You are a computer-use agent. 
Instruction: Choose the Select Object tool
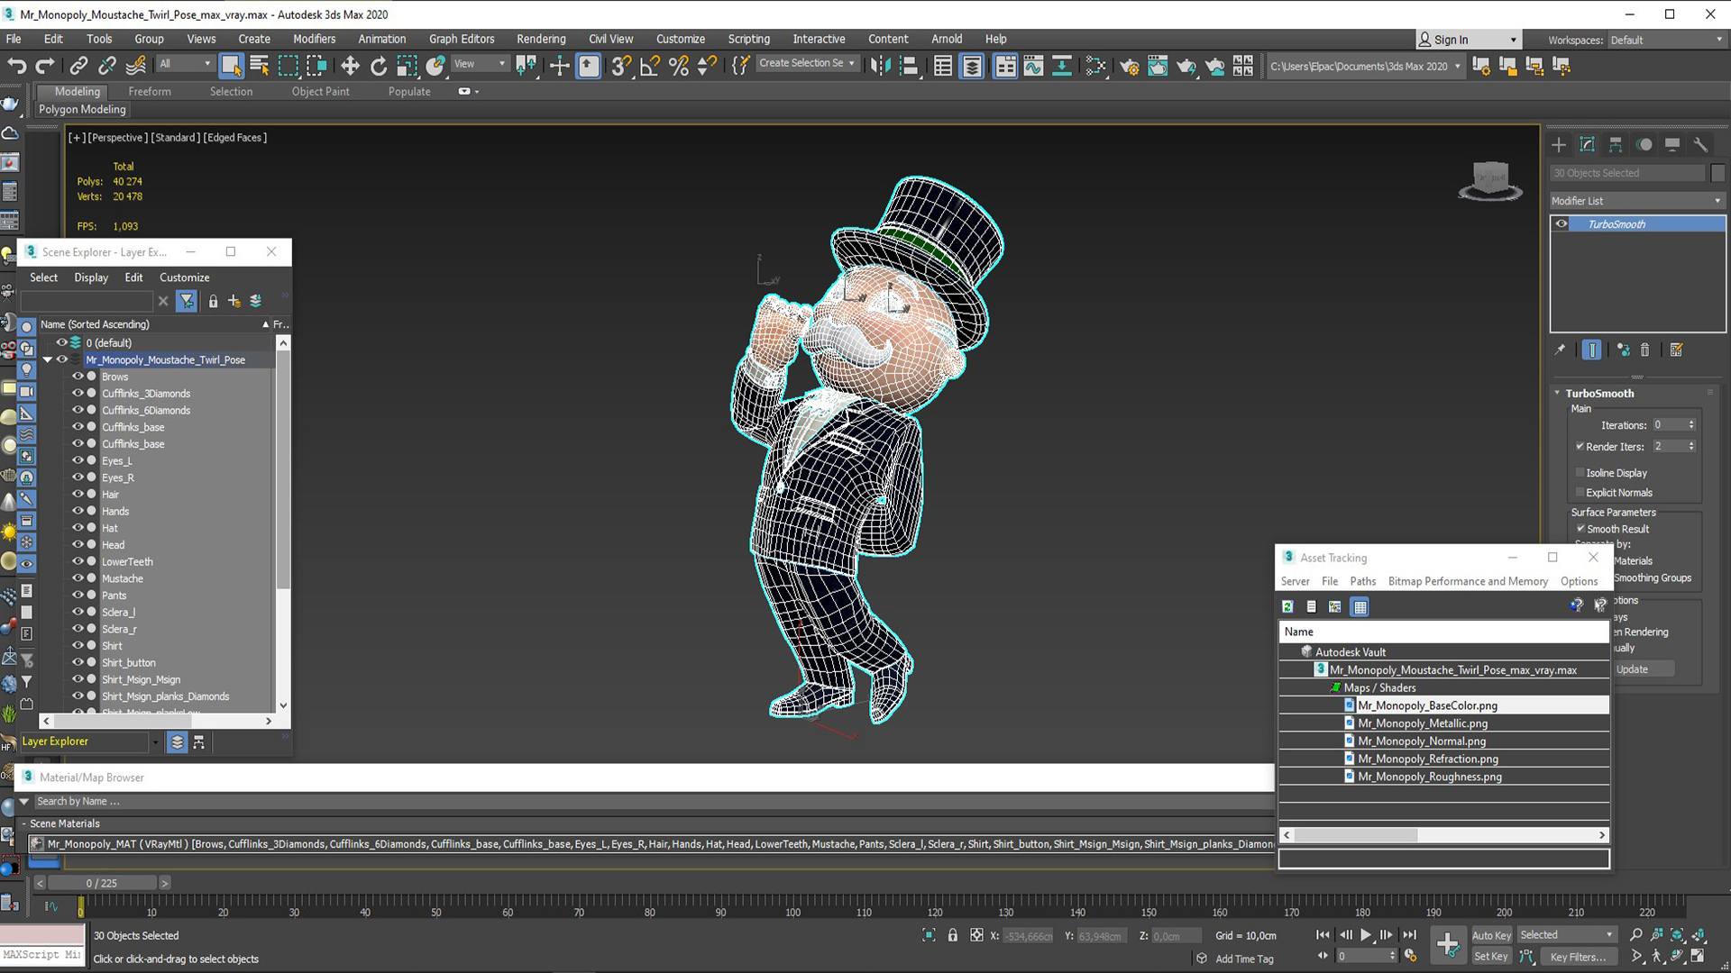coord(231,66)
